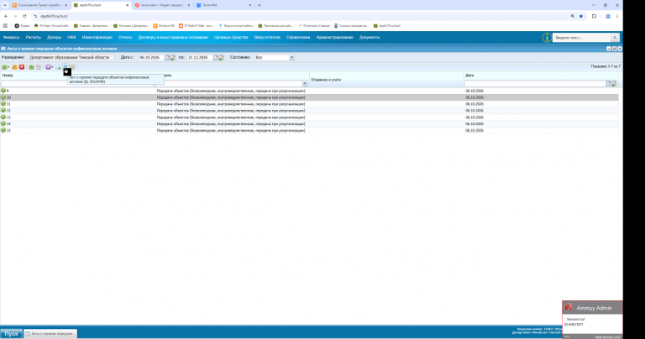
Task: Open the dropdown arrow beside the purple gear icon
Action: tap(52, 67)
